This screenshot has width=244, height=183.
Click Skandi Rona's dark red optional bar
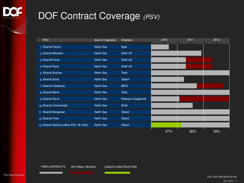[x=199, y=66]
